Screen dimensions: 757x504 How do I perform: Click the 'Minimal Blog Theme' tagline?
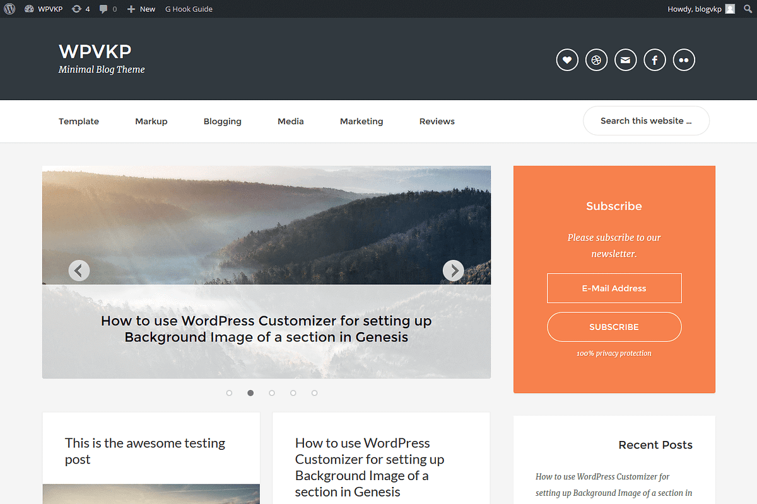[102, 70]
